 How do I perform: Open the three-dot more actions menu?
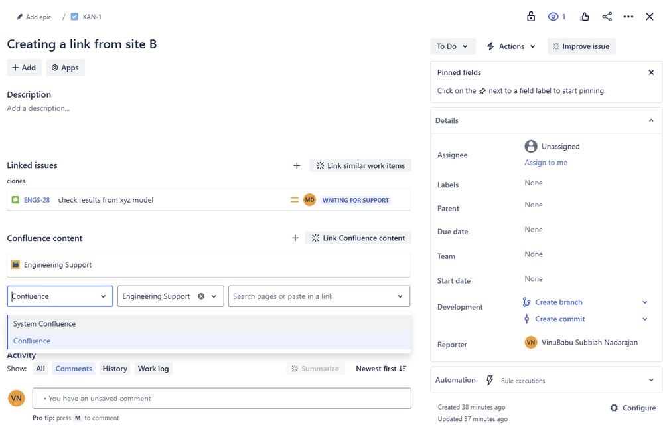point(628,17)
